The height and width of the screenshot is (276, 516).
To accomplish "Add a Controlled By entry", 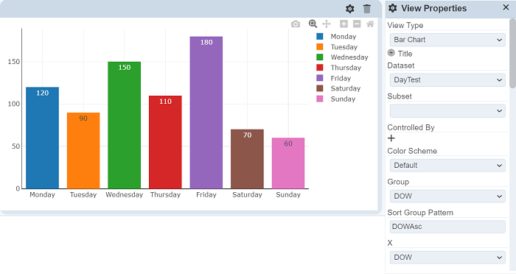I will coord(391,138).
